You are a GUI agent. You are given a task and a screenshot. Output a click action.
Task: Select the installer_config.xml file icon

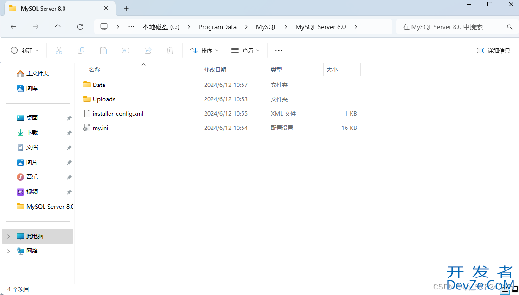[x=87, y=113]
